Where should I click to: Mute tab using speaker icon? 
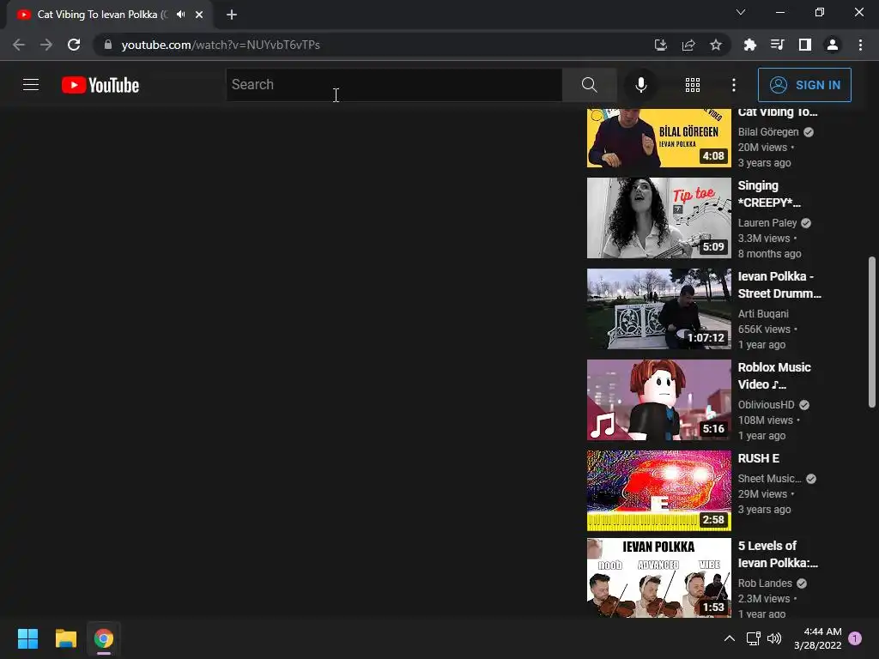pos(180,15)
